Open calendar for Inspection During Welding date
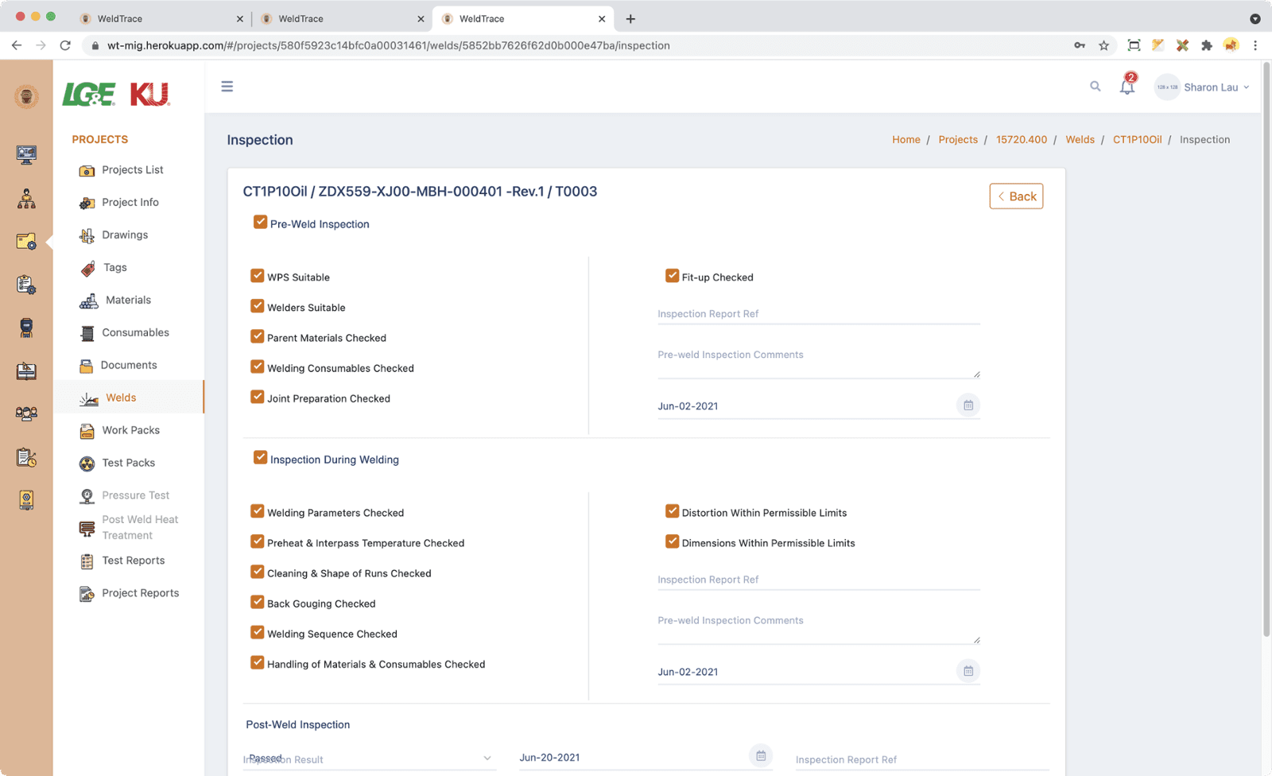The height and width of the screenshot is (776, 1272). [968, 671]
